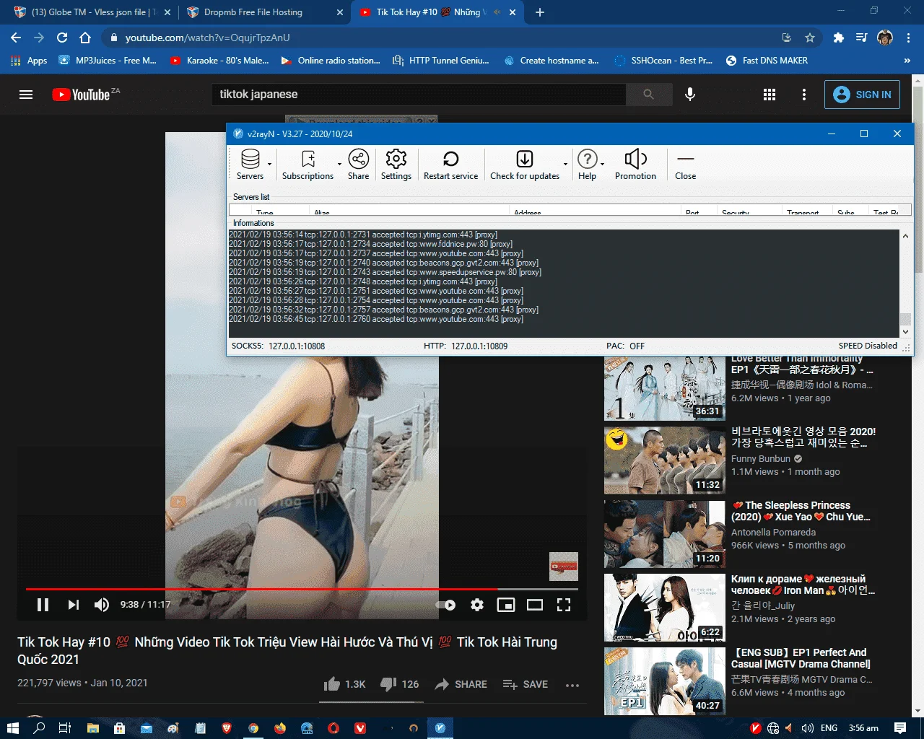Open the v2rayN Help icon
The width and height of the screenshot is (924, 739).
587,165
